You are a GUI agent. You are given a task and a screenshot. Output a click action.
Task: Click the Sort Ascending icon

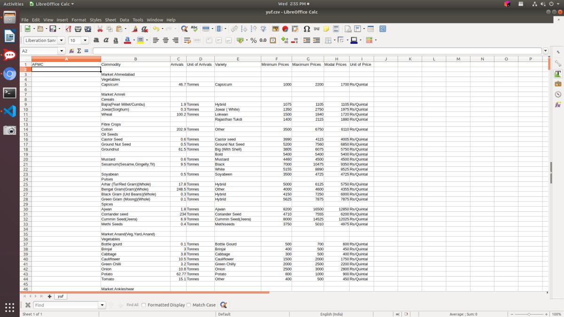point(244,29)
